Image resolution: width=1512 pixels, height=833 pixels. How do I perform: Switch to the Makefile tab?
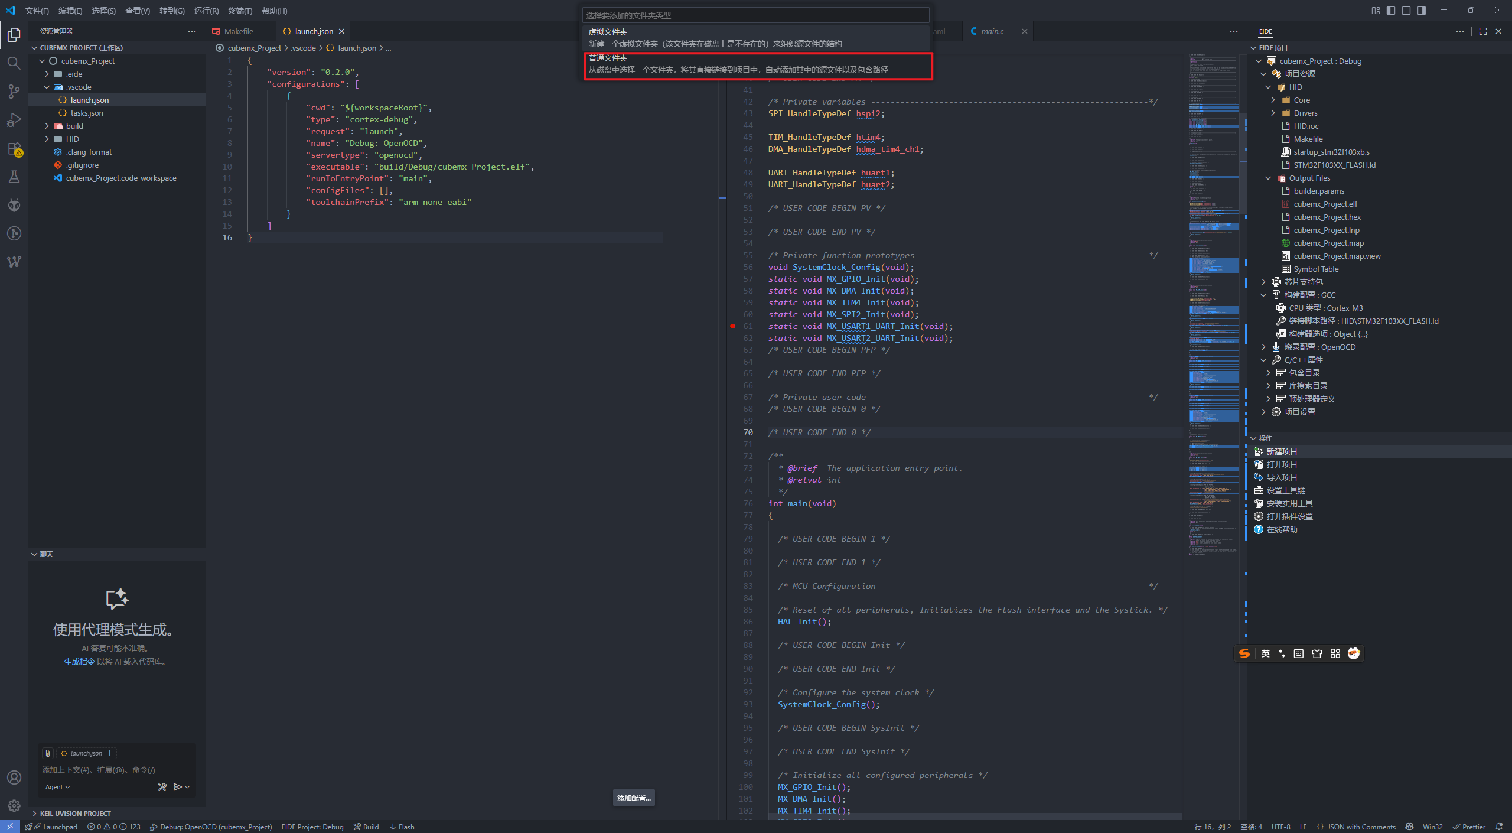pos(239,31)
